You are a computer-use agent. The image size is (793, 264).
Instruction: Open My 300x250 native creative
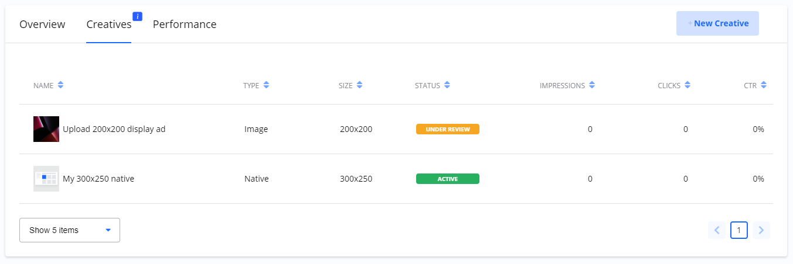(x=98, y=179)
